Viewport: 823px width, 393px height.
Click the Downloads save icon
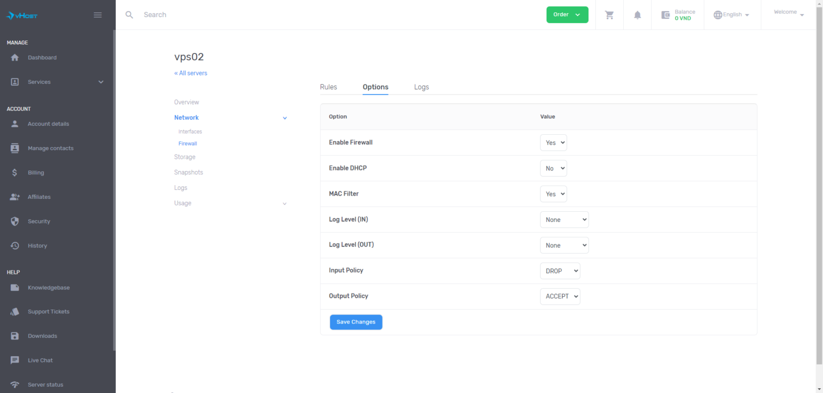[15, 336]
